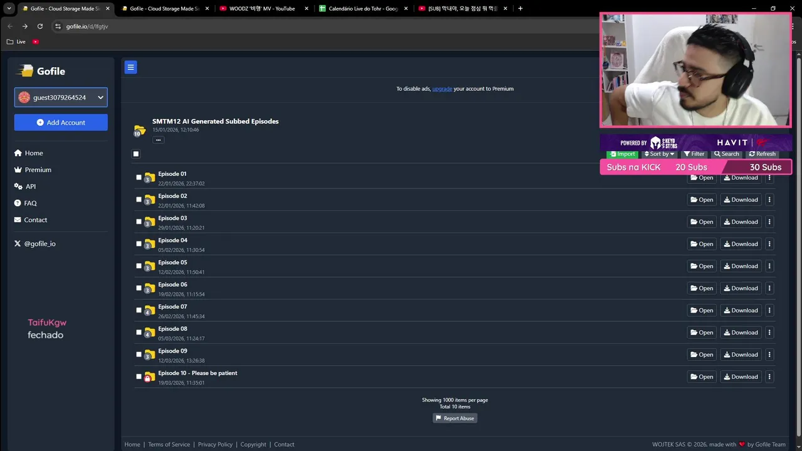802x451 pixels.
Task: Click Report Abuse button
Action: [x=455, y=418]
